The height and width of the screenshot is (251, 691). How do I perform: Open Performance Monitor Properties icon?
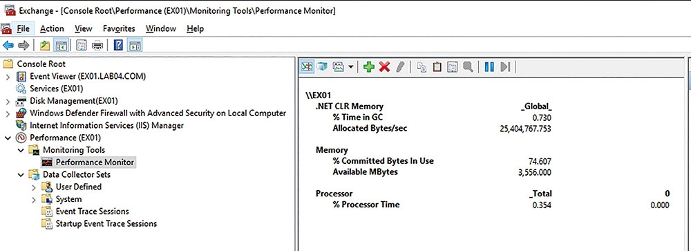(452, 66)
